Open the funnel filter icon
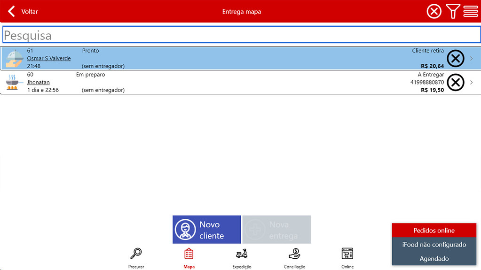Viewport: 481px width, 270px height. [452, 11]
